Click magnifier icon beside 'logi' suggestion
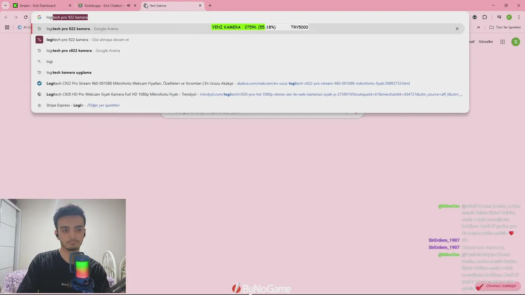This screenshot has width=525, height=295. point(39,61)
